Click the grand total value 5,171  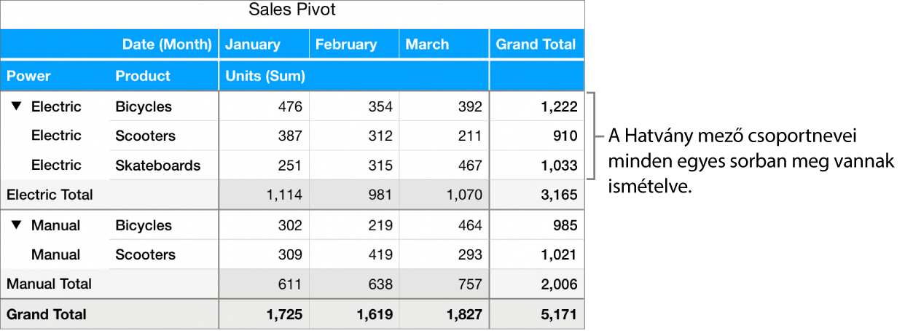click(560, 314)
